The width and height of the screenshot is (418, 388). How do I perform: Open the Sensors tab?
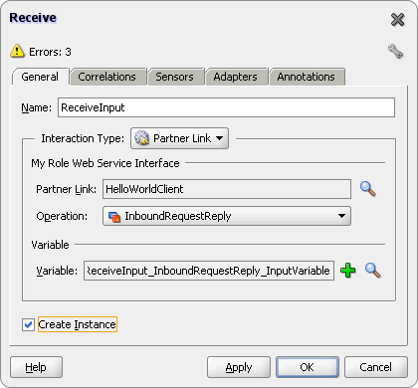pos(175,77)
